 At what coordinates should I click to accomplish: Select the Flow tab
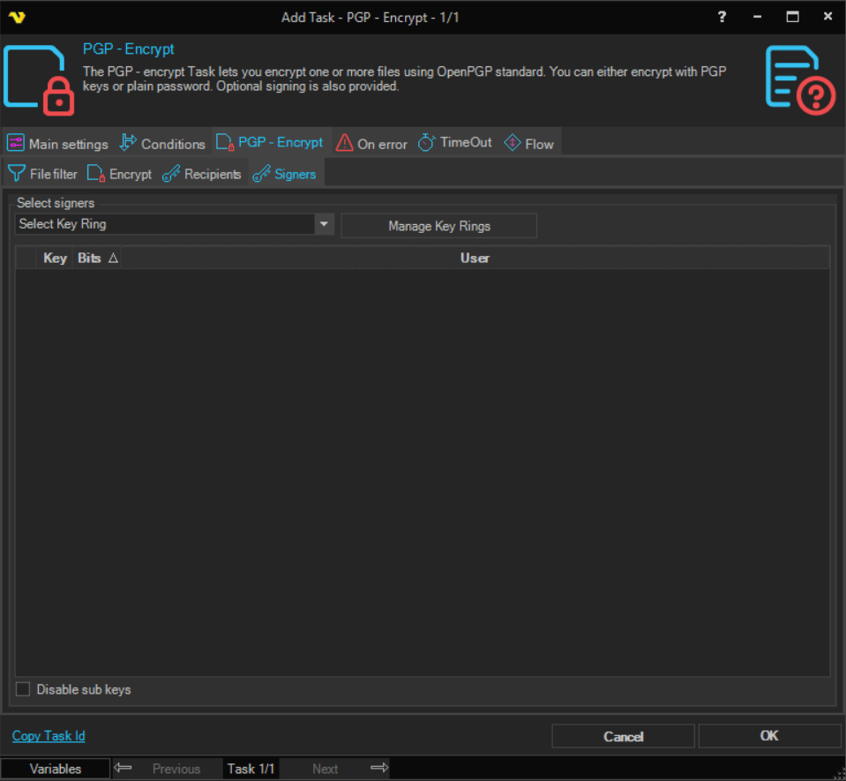click(x=529, y=144)
